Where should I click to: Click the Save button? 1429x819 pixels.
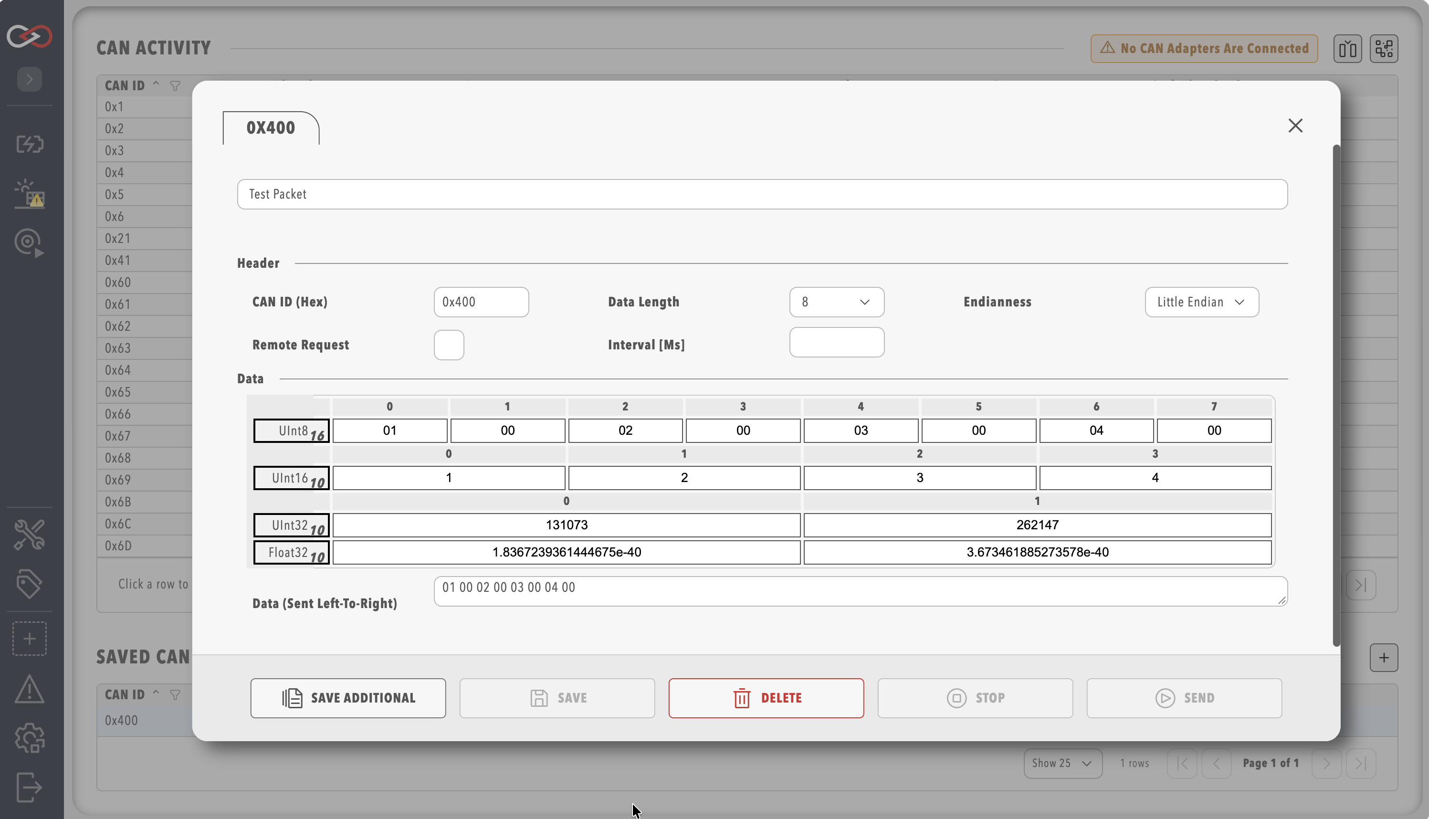(557, 698)
